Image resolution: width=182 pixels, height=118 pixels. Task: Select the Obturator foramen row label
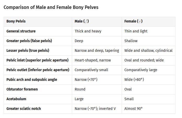(22, 89)
